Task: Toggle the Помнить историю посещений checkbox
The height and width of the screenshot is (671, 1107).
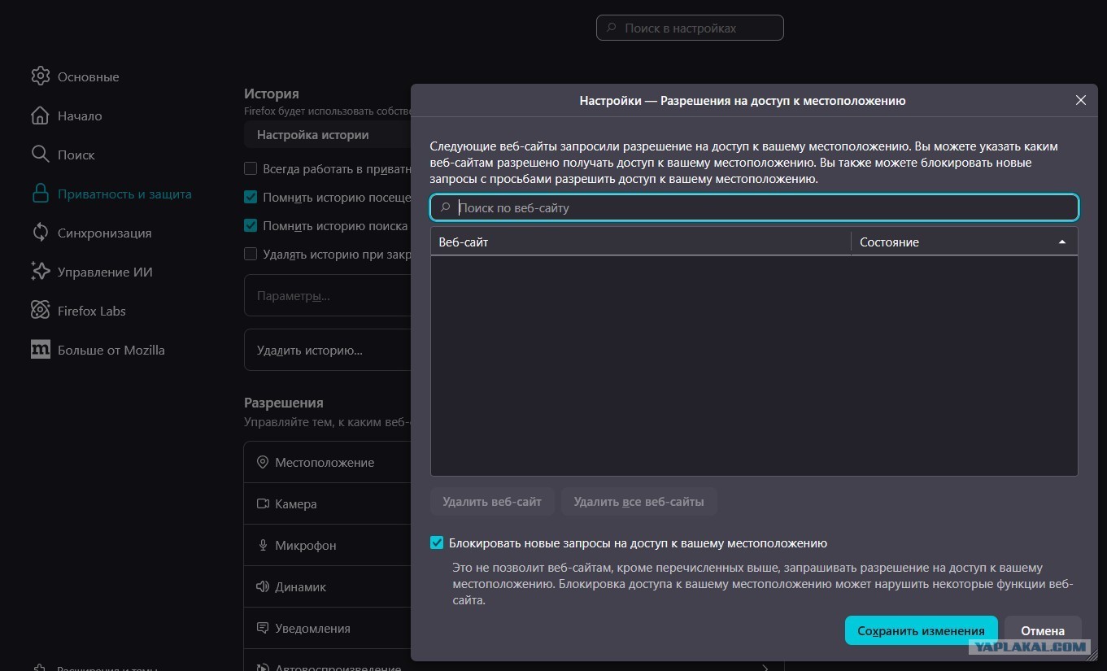Action: [251, 198]
